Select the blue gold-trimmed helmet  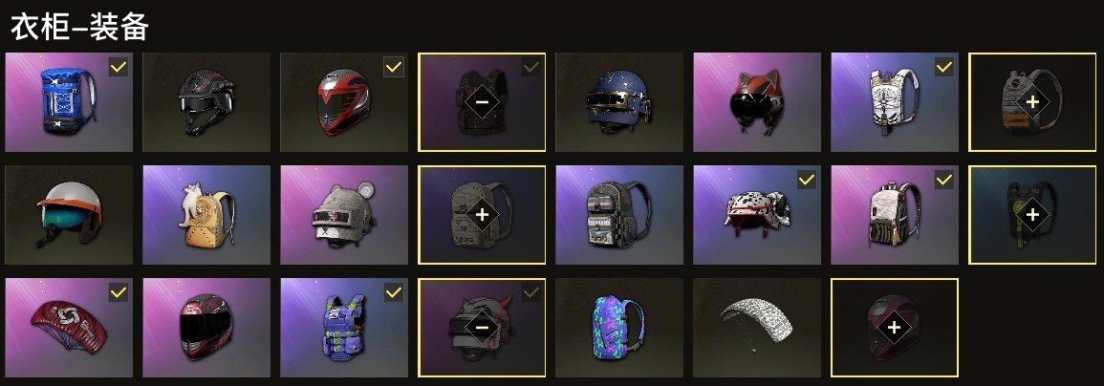[x=618, y=102]
